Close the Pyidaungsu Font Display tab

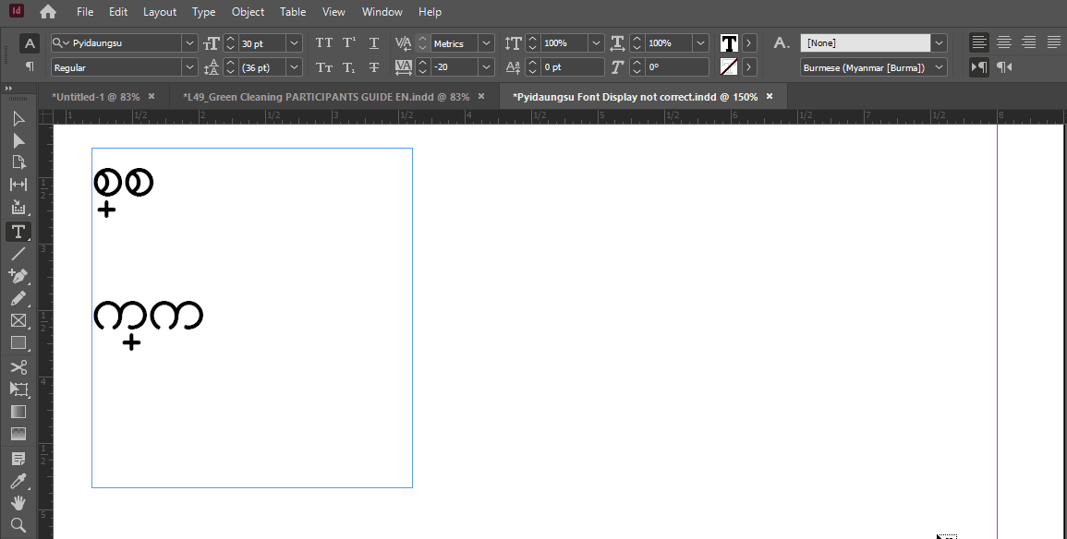770,97
